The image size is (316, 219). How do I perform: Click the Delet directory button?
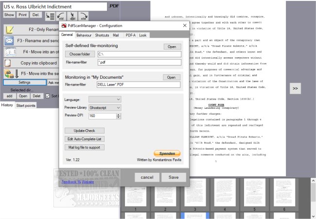tap(36, 96)
